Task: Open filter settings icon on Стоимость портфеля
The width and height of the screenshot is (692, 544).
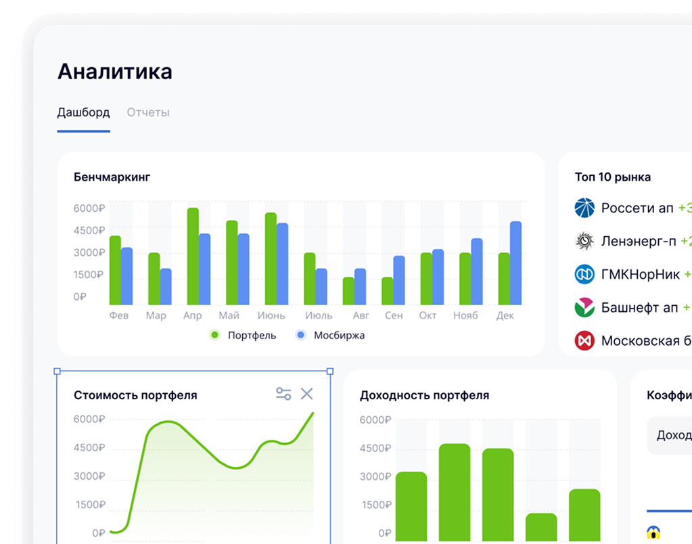Action: pyautogui.click(x=283, y=394)
